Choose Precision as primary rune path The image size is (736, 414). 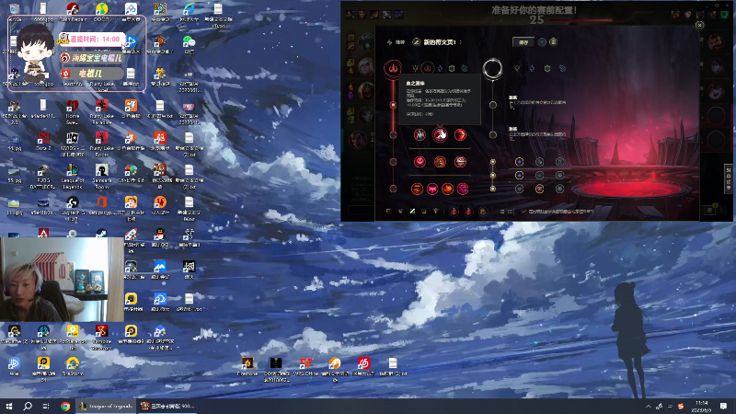[x=415, y=68]
